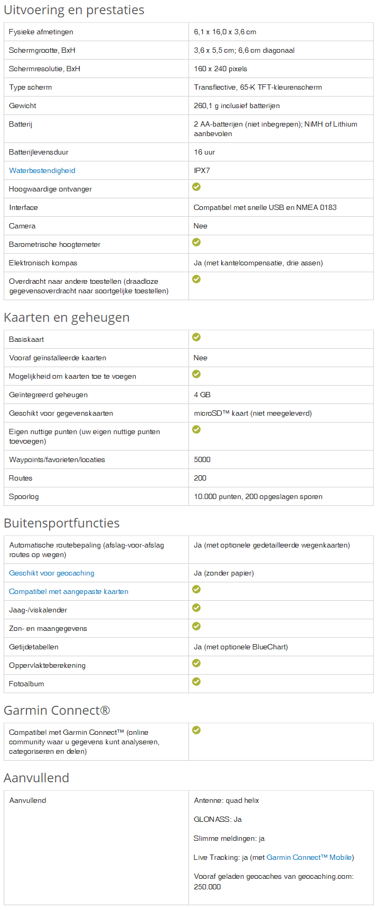The height and width of the screenshot is (911, 379).
Task: Click checkmark for Eigen nuttige punten row
Action: 196,429
